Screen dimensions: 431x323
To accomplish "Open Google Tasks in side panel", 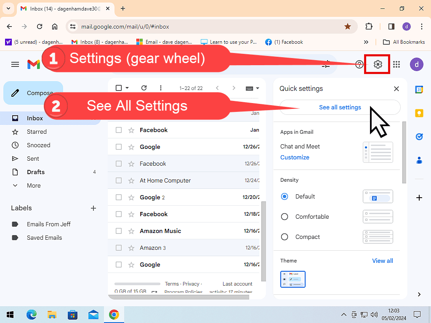I will coord(419,137).
